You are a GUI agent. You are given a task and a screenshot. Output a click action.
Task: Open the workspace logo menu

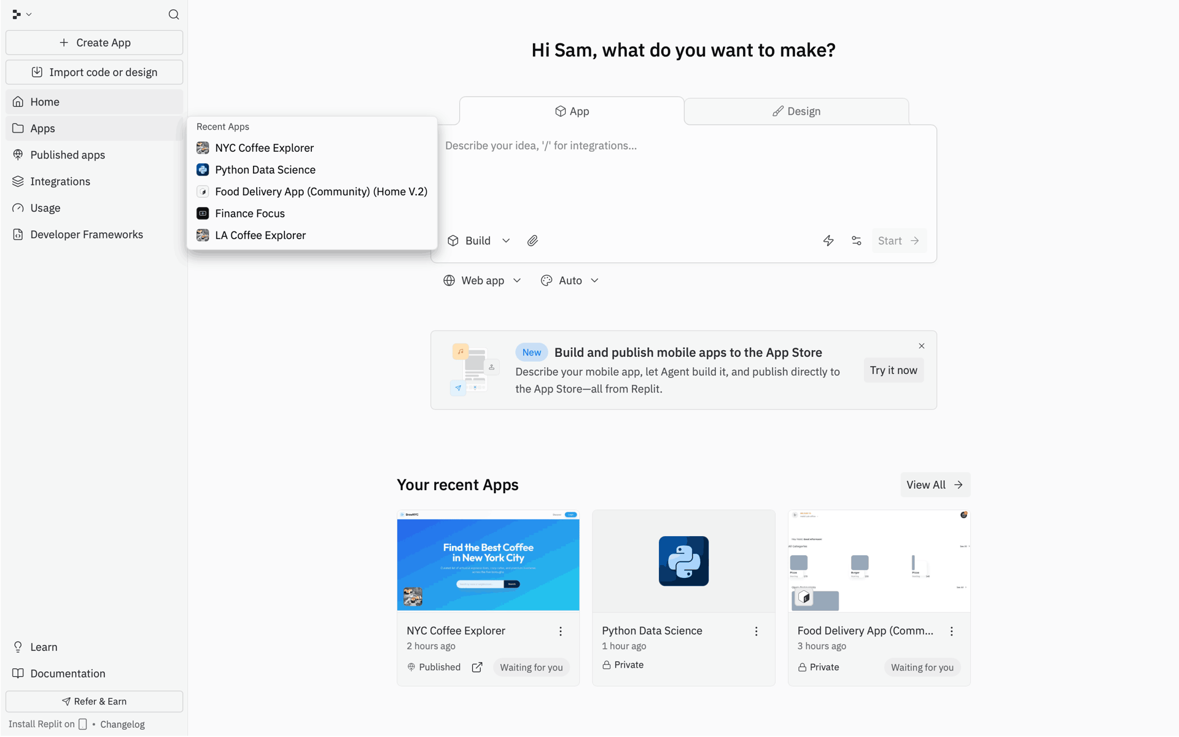pos(21,14)
